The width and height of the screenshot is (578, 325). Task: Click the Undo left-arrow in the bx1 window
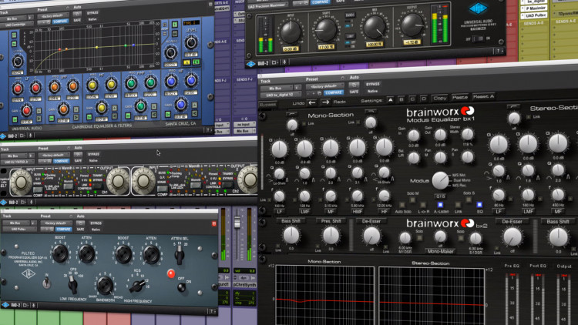[312, 102]
